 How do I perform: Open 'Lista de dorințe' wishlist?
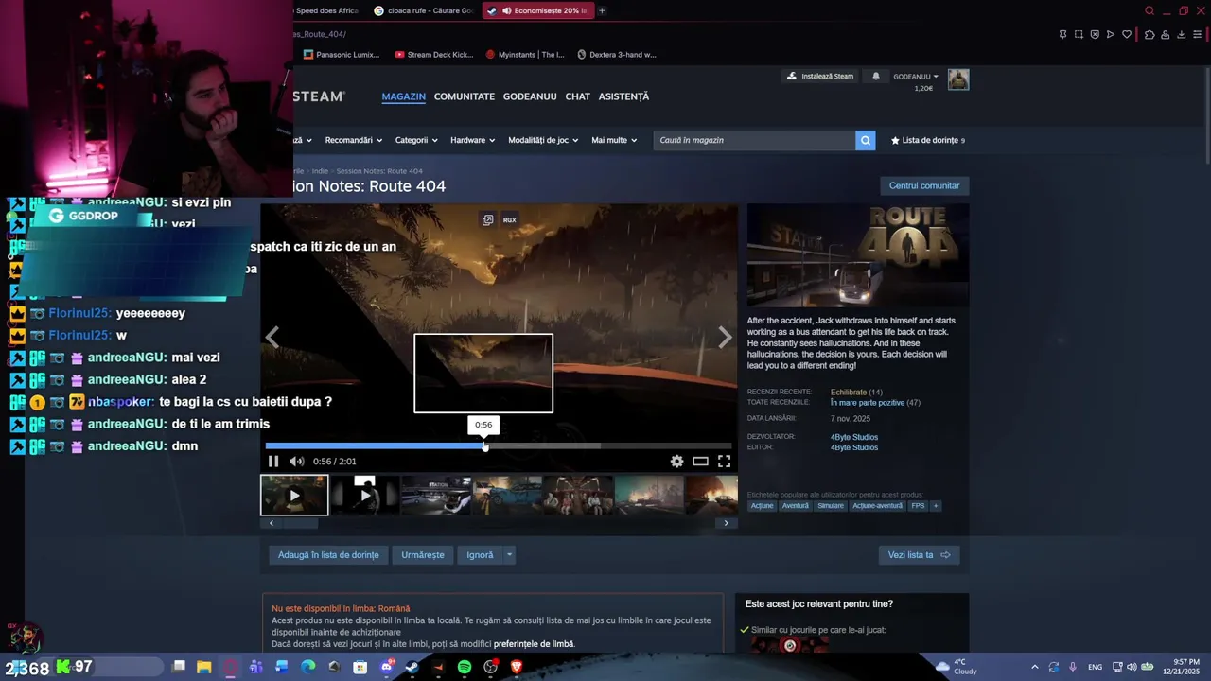928,140
